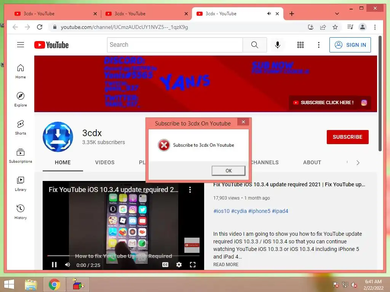This screenshot has height=292, width=390.
Task: Open Chrome three-dot menu
Action: pyautogui.click(x=375, y=27)
